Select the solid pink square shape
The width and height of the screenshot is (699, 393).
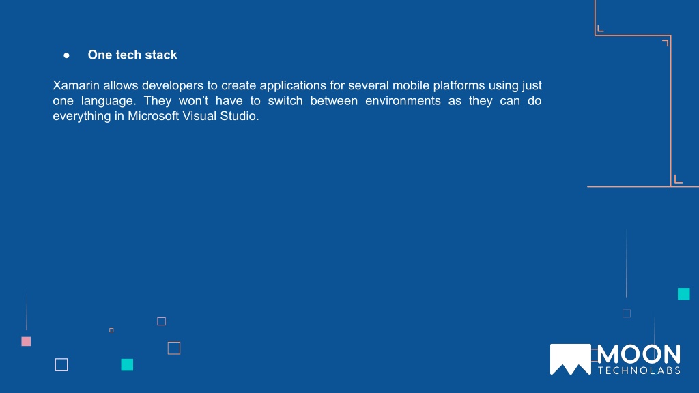point(27,341)
